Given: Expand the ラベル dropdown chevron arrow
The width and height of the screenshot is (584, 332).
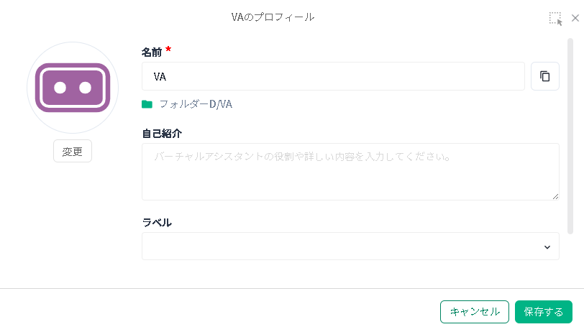Looking at the screenshot, I should 547,247.
